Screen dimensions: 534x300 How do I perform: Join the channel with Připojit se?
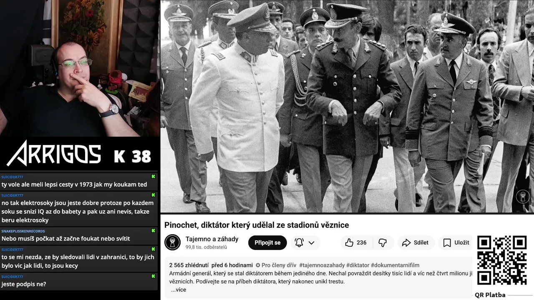[267, 242]
